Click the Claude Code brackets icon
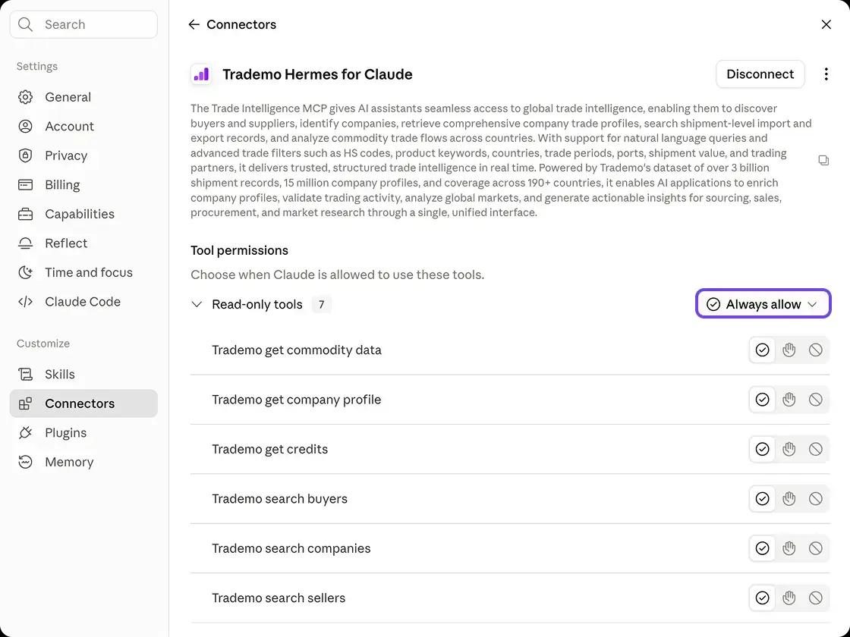Screen dimensions: 850x637 tap(26, 302)
